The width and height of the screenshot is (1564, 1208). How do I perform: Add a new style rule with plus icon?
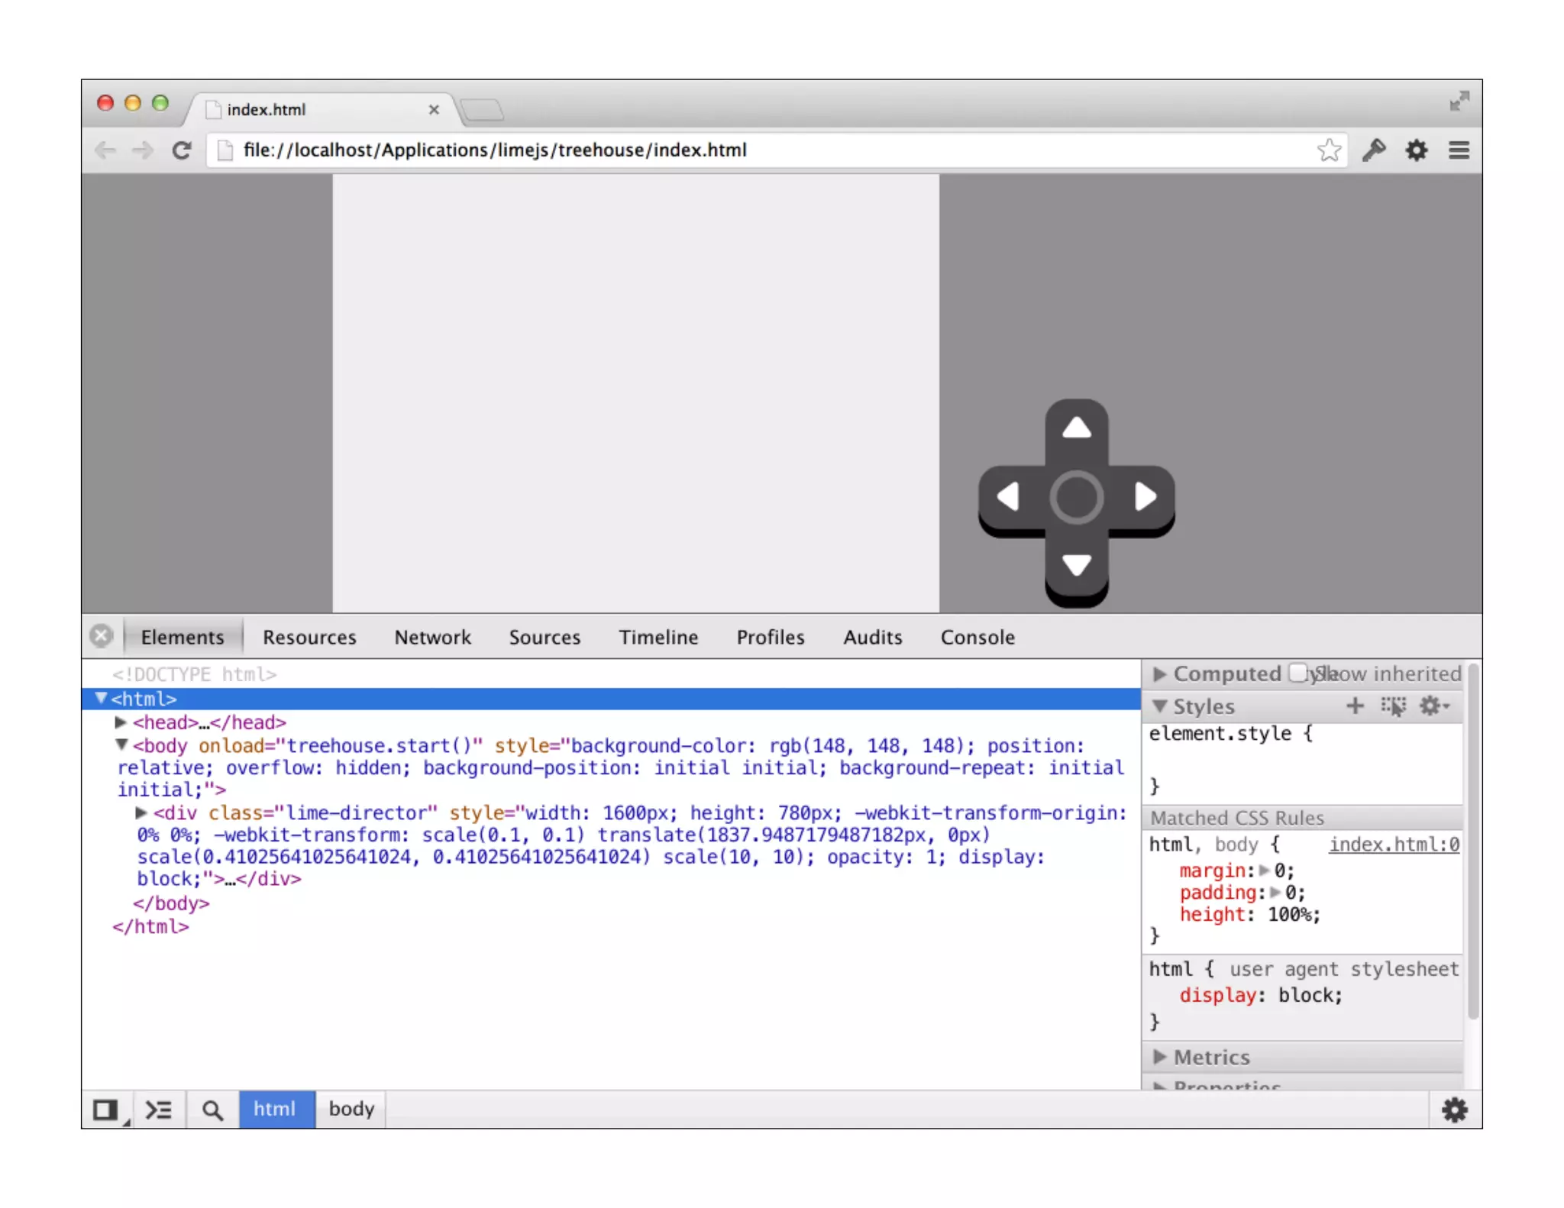click(1355, 706)
